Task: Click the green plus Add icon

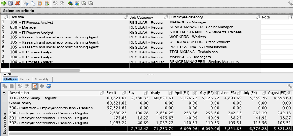Action: 4,3
